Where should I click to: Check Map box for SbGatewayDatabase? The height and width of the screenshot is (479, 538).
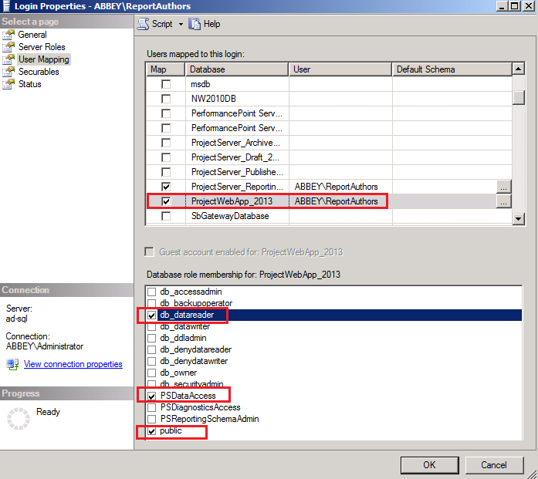click(166, 216)
